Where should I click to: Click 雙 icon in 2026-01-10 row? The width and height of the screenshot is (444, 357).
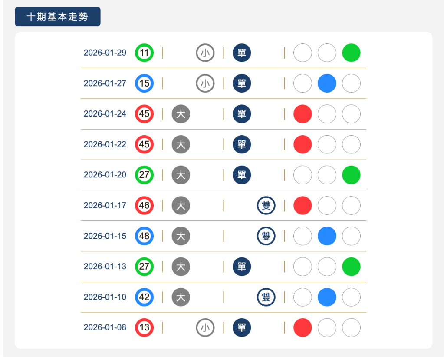[266, 297]
